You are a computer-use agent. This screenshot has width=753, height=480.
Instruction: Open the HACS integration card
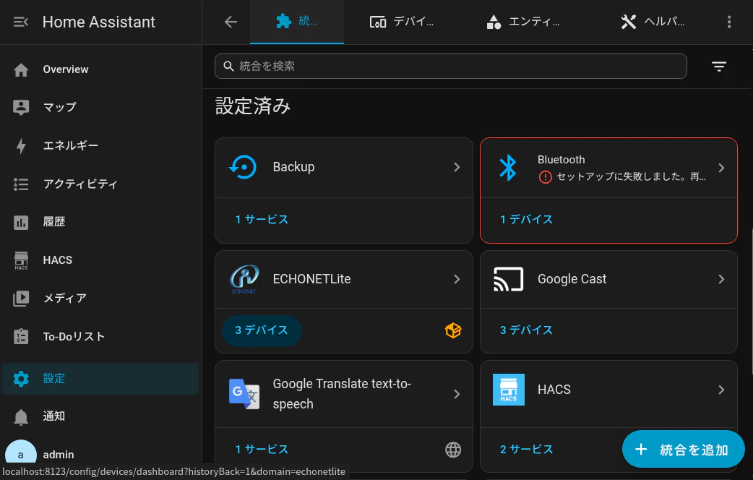(608, 390)
